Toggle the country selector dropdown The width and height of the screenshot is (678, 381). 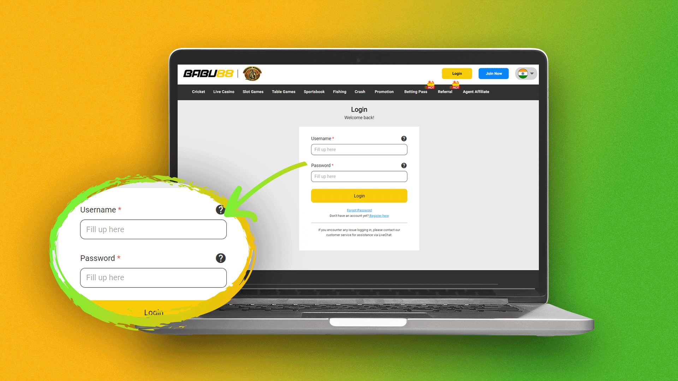[x=525, y=73]
